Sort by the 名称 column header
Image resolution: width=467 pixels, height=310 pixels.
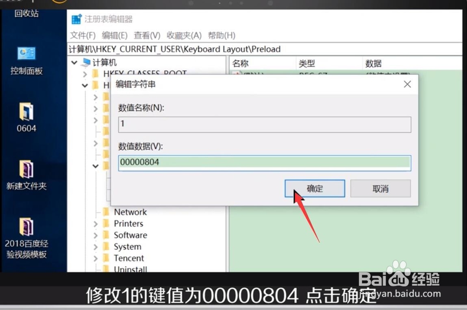point(241,63)
